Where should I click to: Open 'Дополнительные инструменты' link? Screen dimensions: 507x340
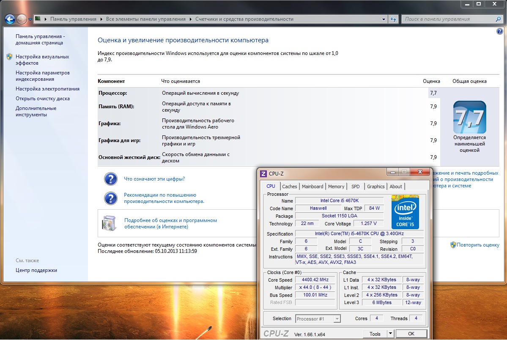tap(36, 111)
